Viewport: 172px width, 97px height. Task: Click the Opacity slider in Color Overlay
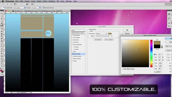pyautogui.click(x=101, y=36)
